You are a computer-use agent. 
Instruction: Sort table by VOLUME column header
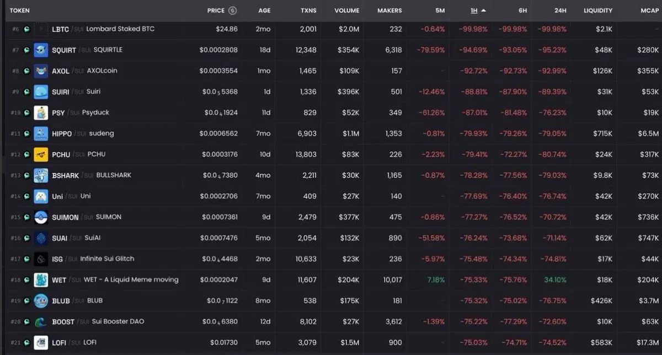pos(346,10)
